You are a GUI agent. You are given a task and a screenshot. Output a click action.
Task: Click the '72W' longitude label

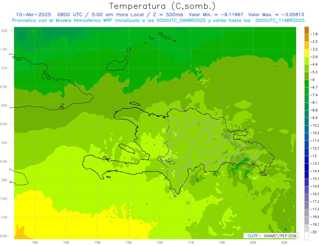coord(159,242)
